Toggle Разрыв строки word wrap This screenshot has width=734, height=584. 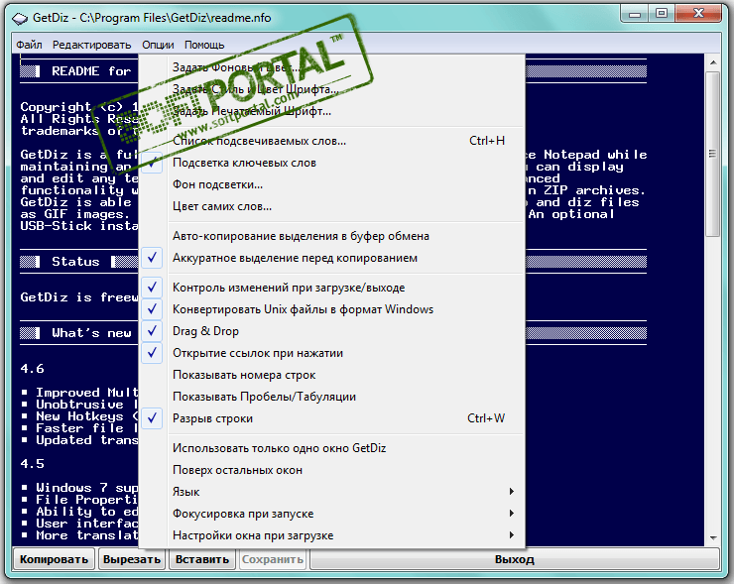[x=332, y=418]
